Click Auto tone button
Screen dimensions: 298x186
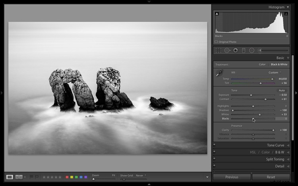coord(282,90)
